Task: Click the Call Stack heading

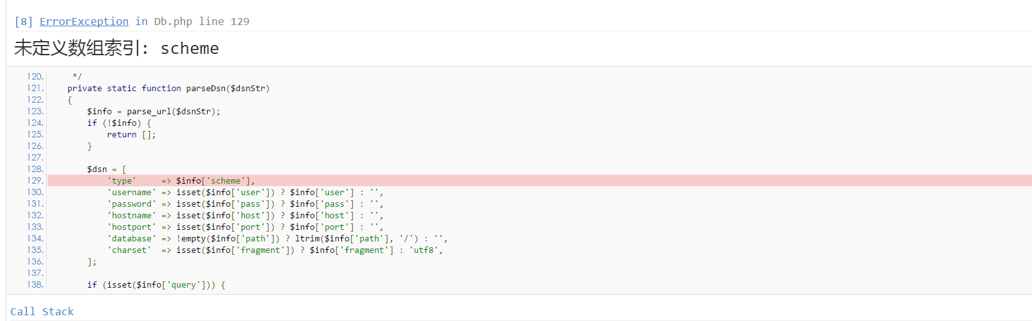Action: tap(42, 311)
